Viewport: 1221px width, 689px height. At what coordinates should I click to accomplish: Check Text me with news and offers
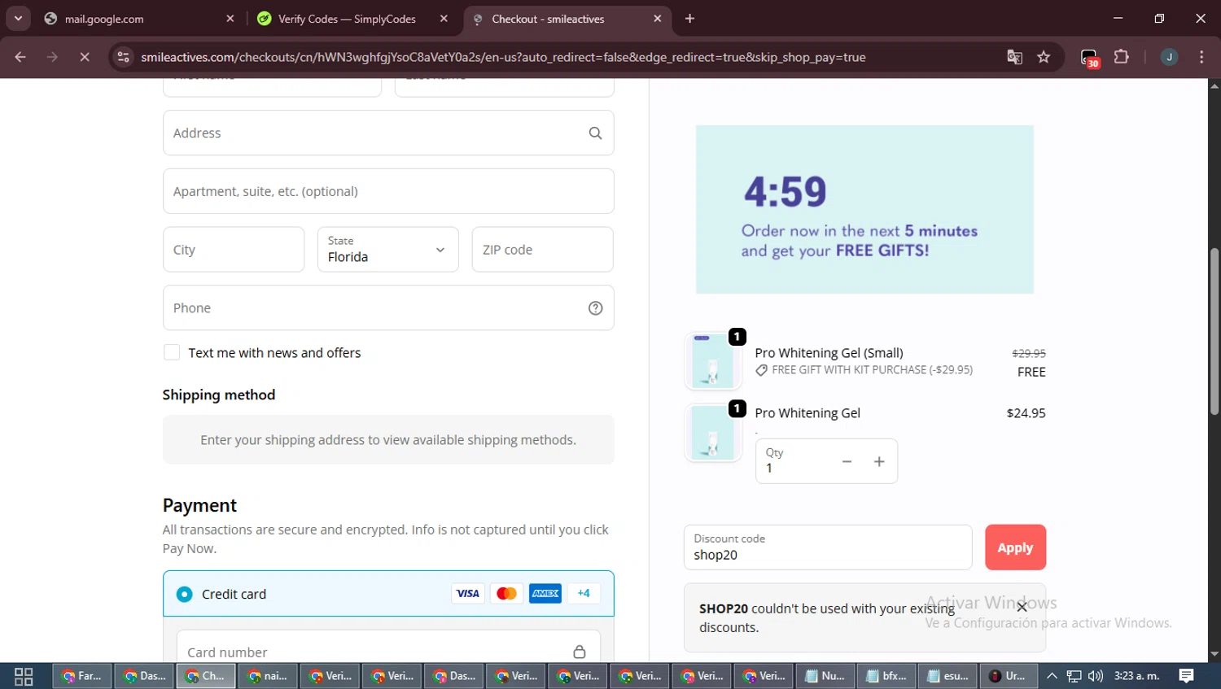tap(172, 352)
